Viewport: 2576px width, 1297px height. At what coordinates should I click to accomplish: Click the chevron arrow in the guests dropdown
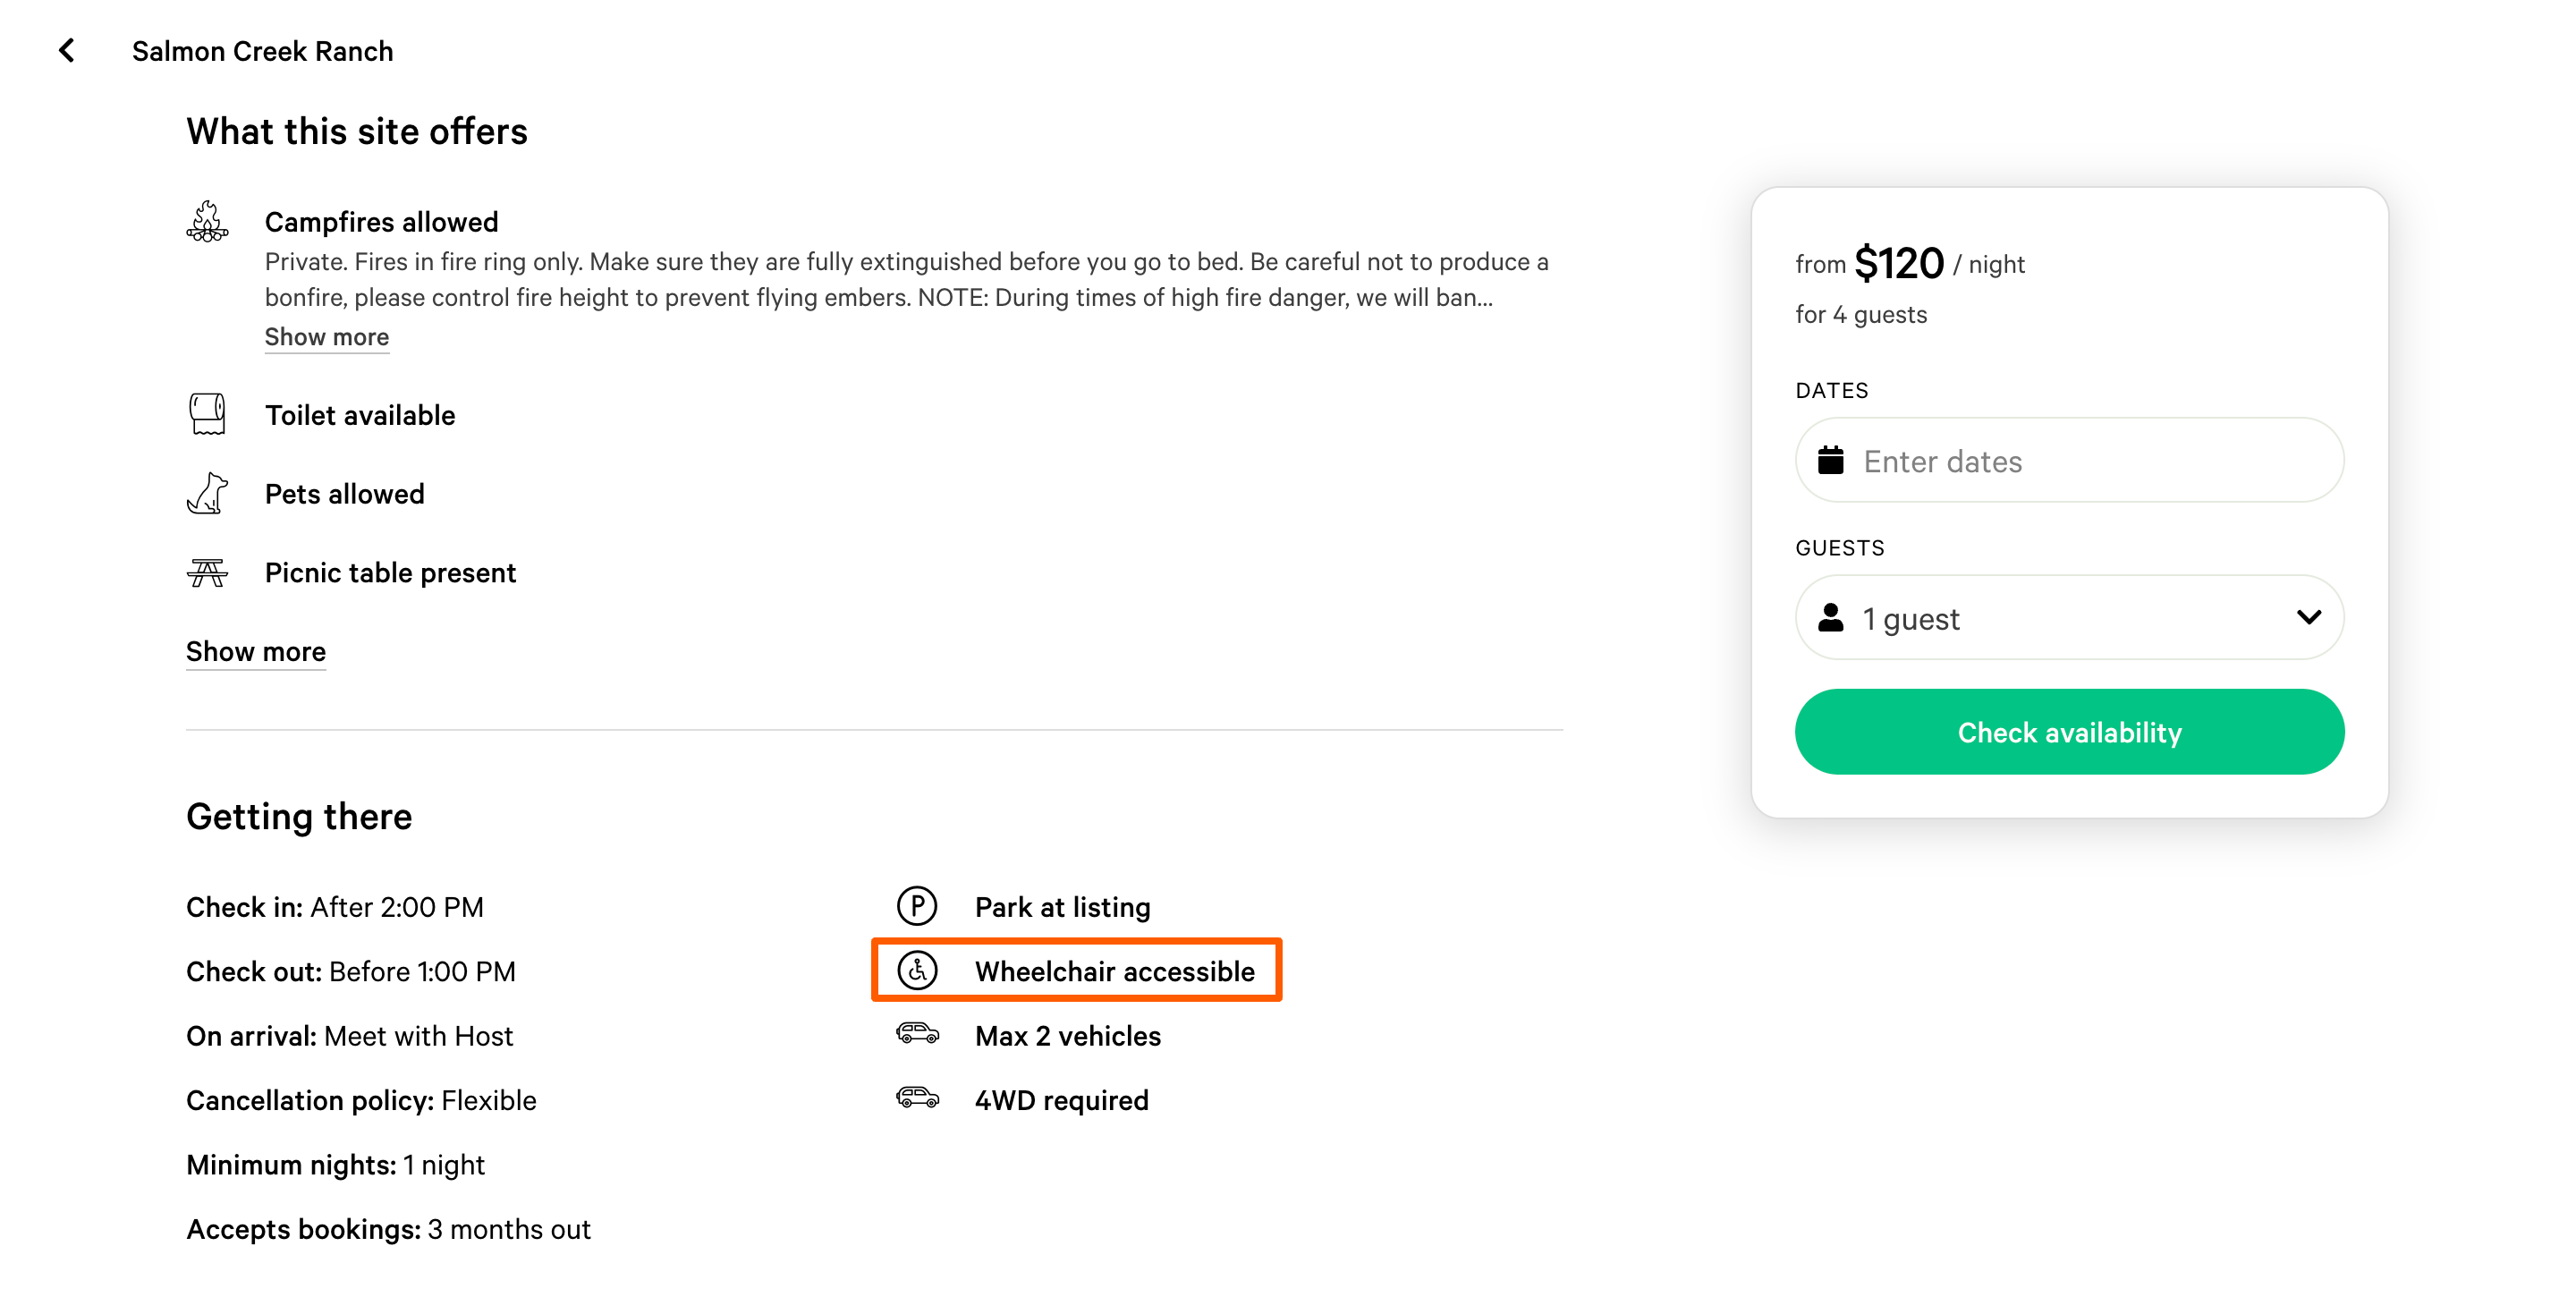(2308, 617)
